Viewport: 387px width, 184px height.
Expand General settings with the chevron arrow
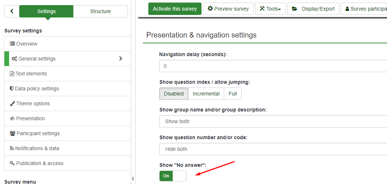pyautogui.click(x=121, y=59)
